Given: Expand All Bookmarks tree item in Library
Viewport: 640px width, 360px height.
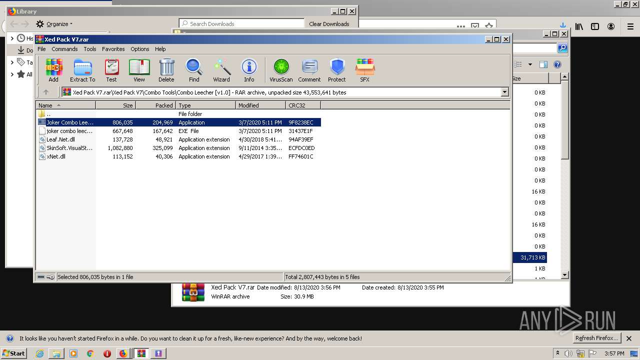Looking at the screenshot, I should [12, 74].
